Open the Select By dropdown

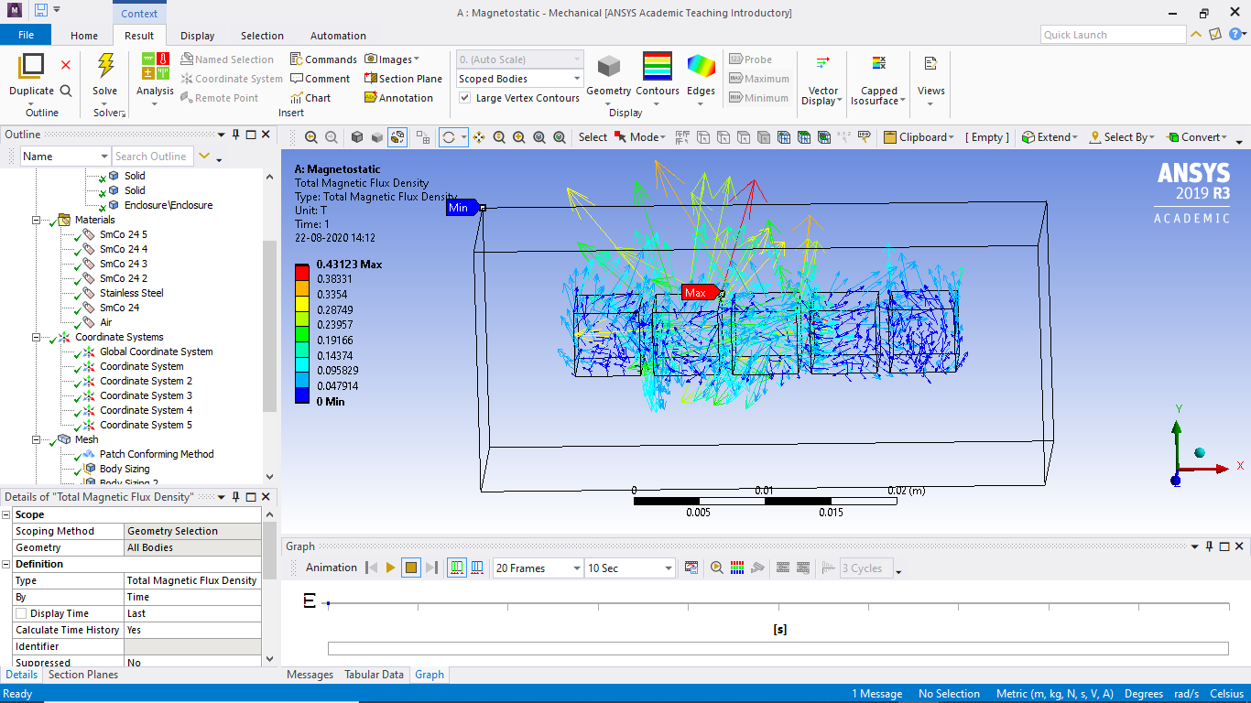tap(1123, 137)
